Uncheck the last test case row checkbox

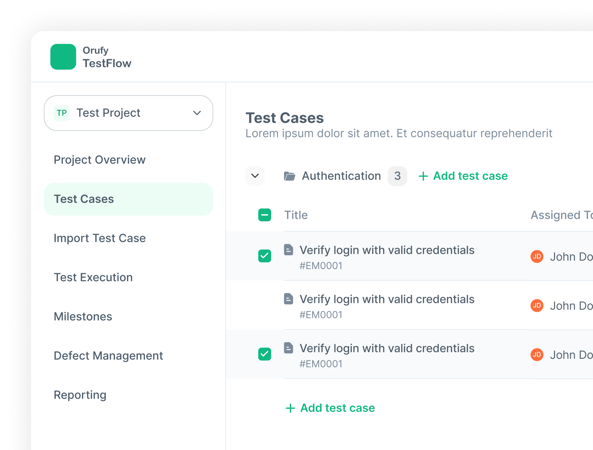click(x=265, y=354)
